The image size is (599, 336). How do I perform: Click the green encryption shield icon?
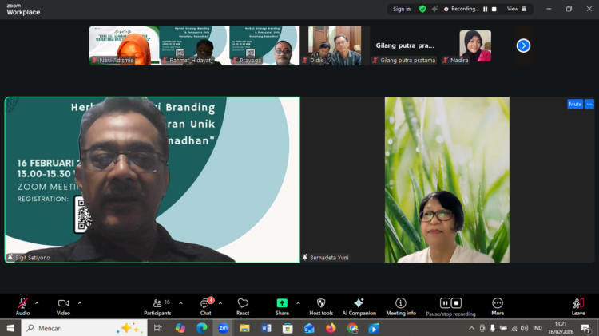(422, 9)
